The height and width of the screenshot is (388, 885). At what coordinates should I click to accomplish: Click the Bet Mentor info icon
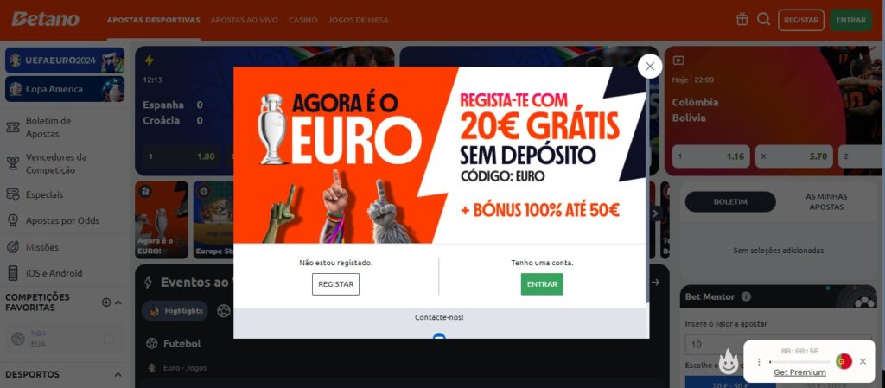coord(746,296)
